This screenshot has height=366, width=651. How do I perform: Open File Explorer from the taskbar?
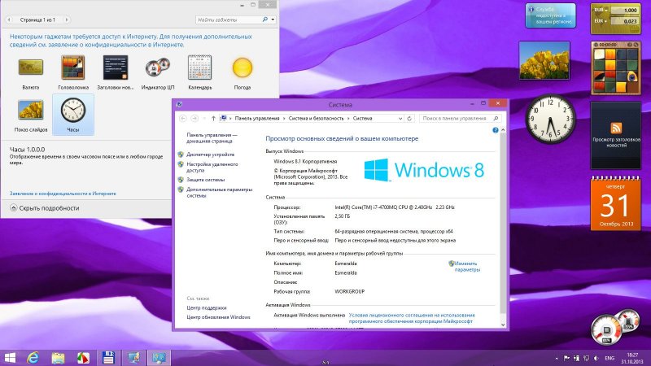58,358
